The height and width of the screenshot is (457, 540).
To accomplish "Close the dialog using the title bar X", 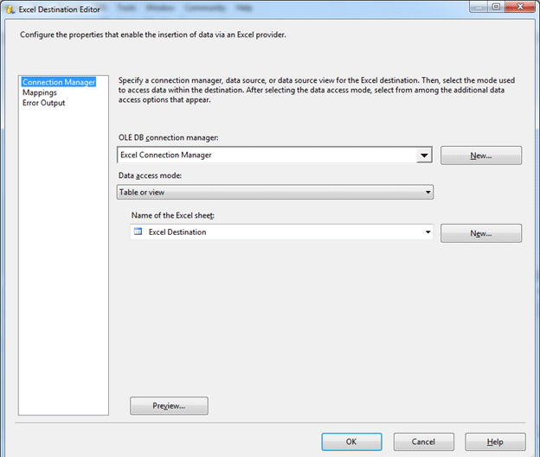I will [520, 7].
